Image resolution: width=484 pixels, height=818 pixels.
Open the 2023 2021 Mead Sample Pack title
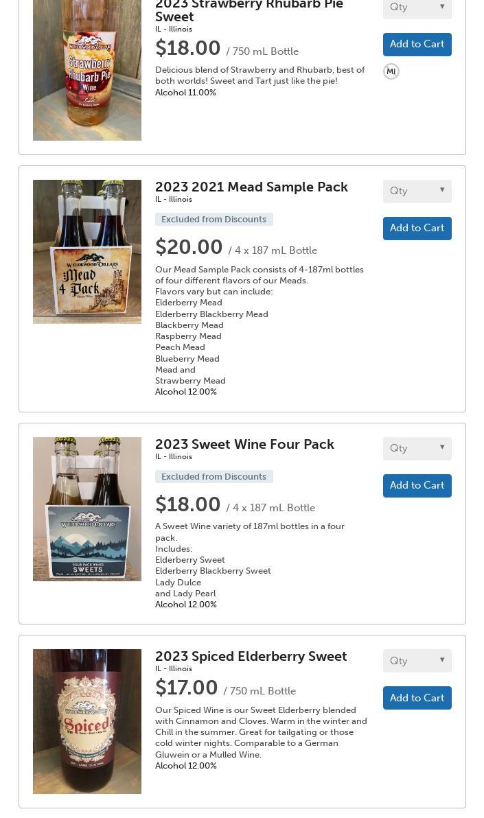point(251,187)
